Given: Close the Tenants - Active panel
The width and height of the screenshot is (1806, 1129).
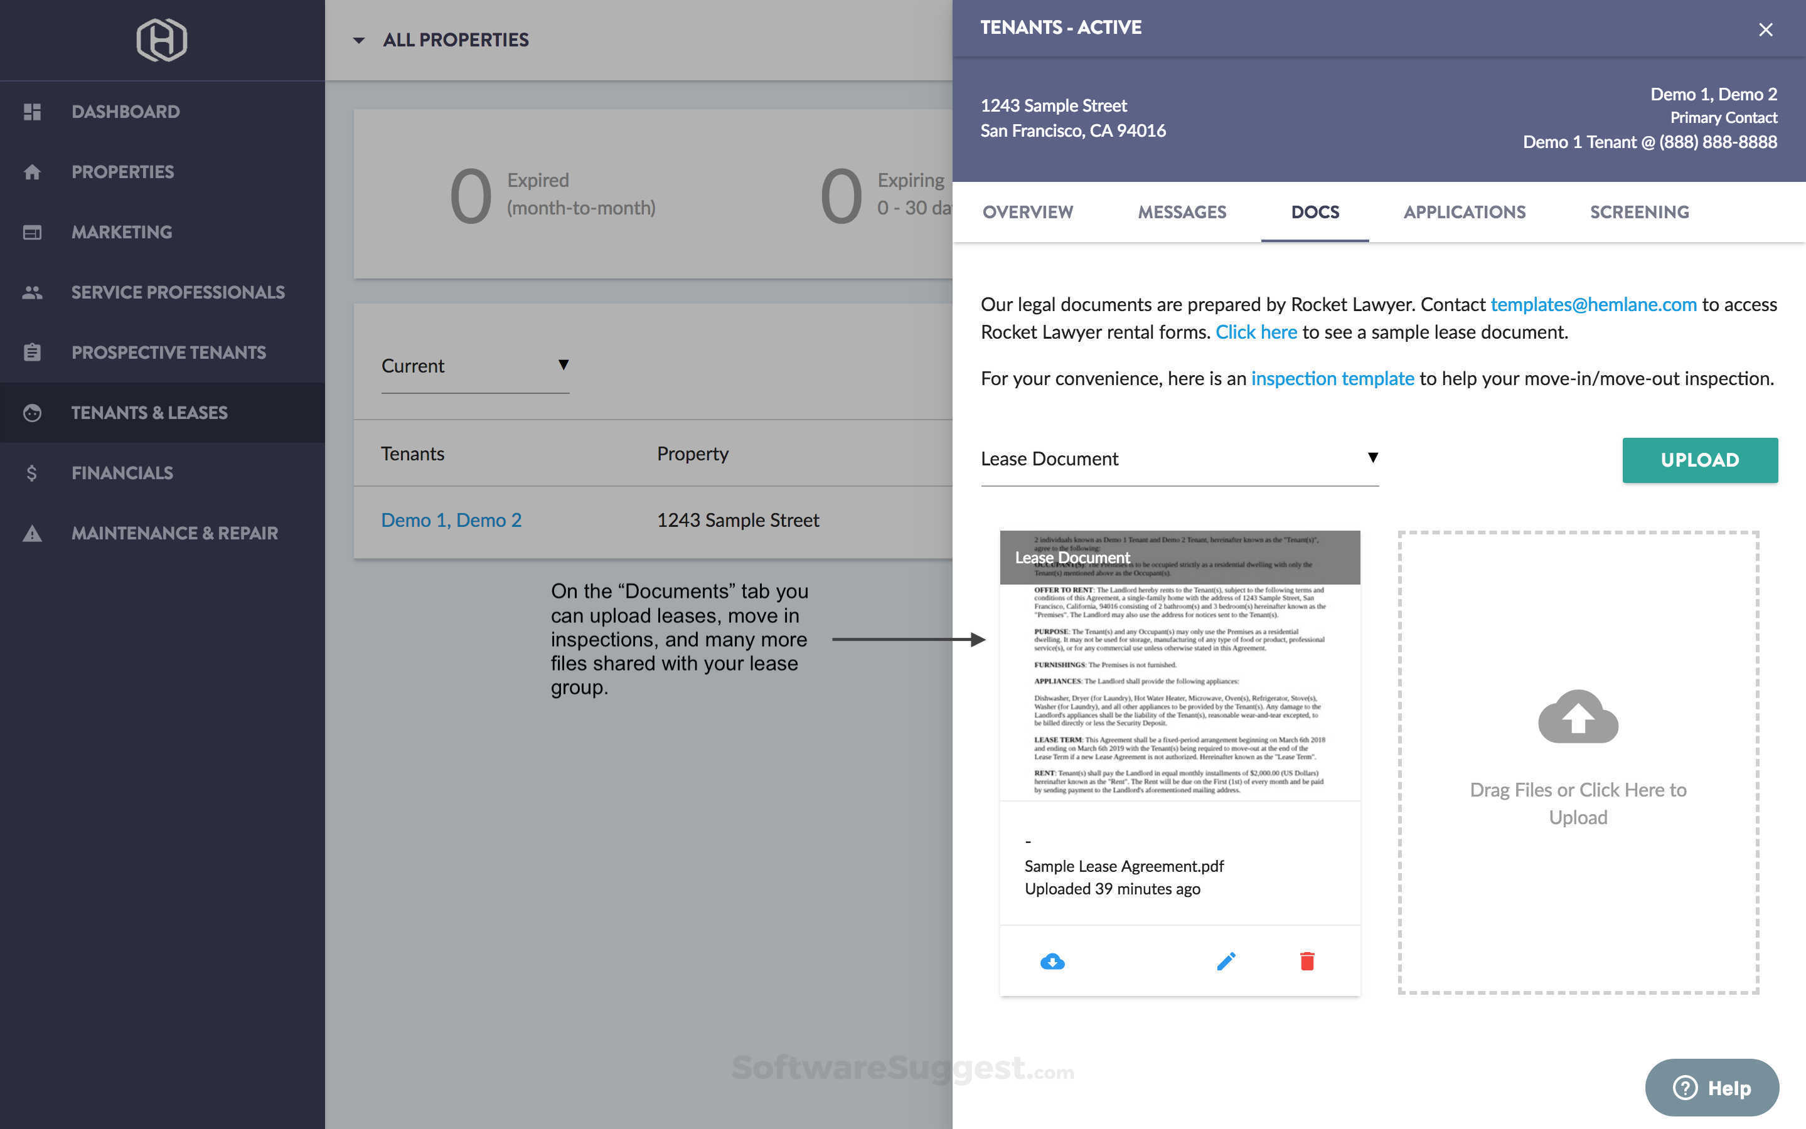Looking at the screenshot, I should tap(1765, 30).
